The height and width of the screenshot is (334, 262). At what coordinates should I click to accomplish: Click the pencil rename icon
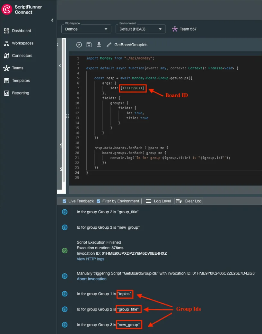109,45
